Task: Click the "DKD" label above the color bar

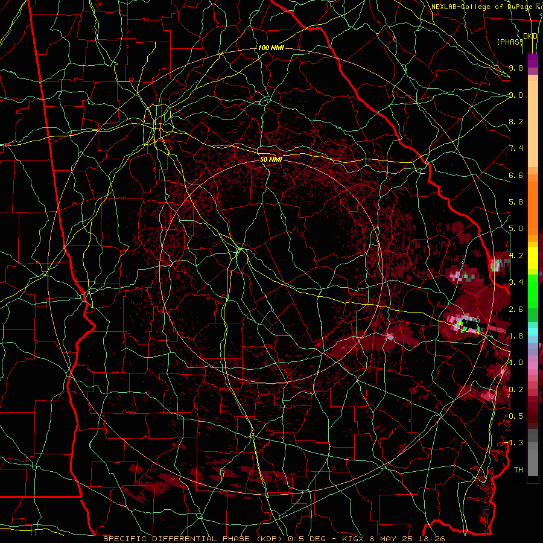Action: click(x=530, y=36)
